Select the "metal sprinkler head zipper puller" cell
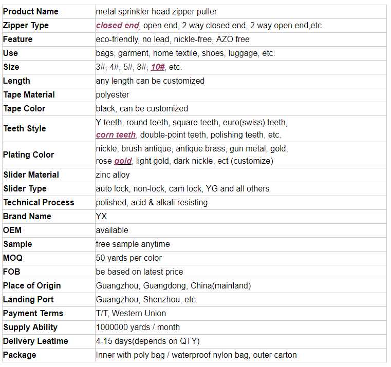 point(156,11)
